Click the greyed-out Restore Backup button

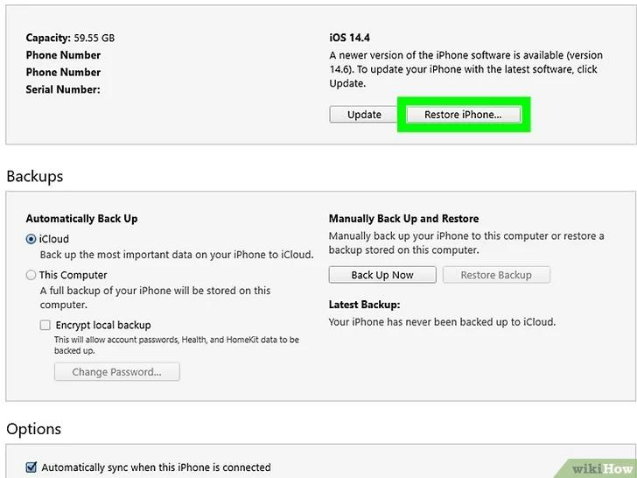point(496,275)
